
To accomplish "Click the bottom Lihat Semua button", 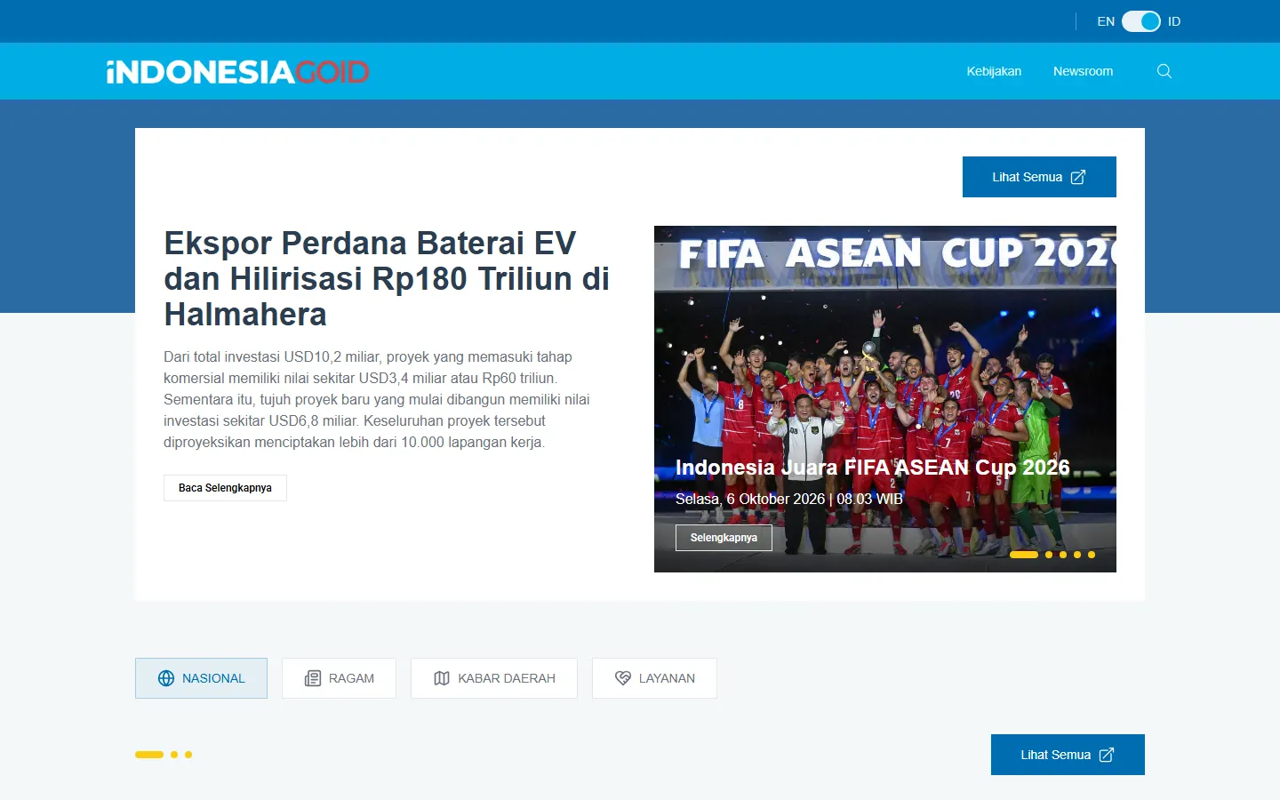I will pos(1068,755).
